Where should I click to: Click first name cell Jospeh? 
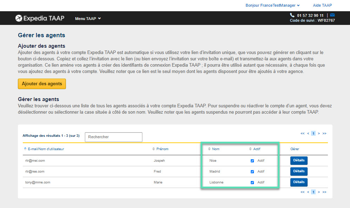(x=159, y=160)
